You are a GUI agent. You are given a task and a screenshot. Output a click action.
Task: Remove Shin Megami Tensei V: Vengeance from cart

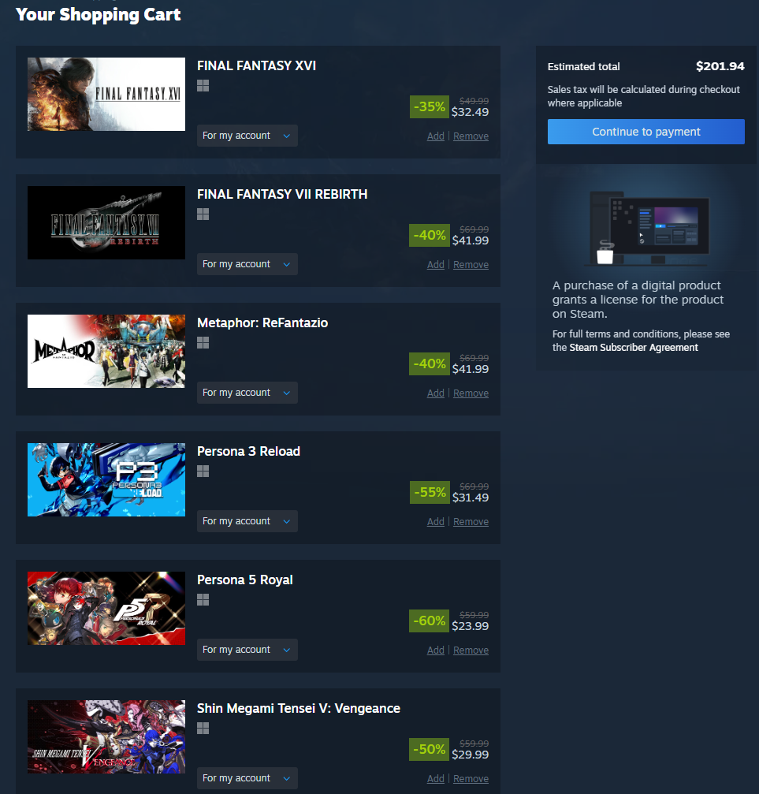pos(471,779)
